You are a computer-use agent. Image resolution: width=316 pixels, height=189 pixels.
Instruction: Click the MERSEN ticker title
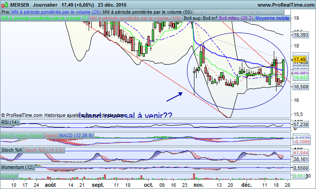click(x=20, y=5)
